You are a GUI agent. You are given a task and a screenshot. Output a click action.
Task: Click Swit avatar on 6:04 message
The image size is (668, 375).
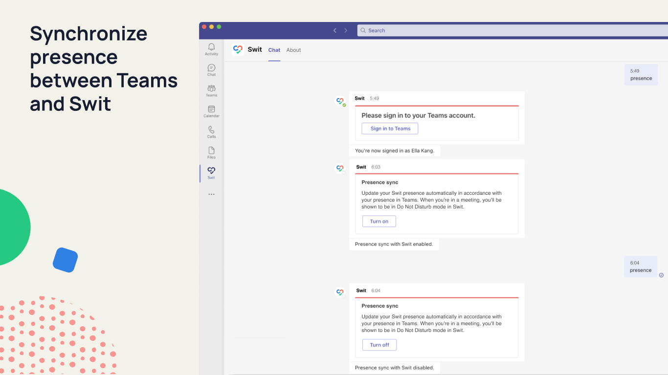(x=340, y=292)
